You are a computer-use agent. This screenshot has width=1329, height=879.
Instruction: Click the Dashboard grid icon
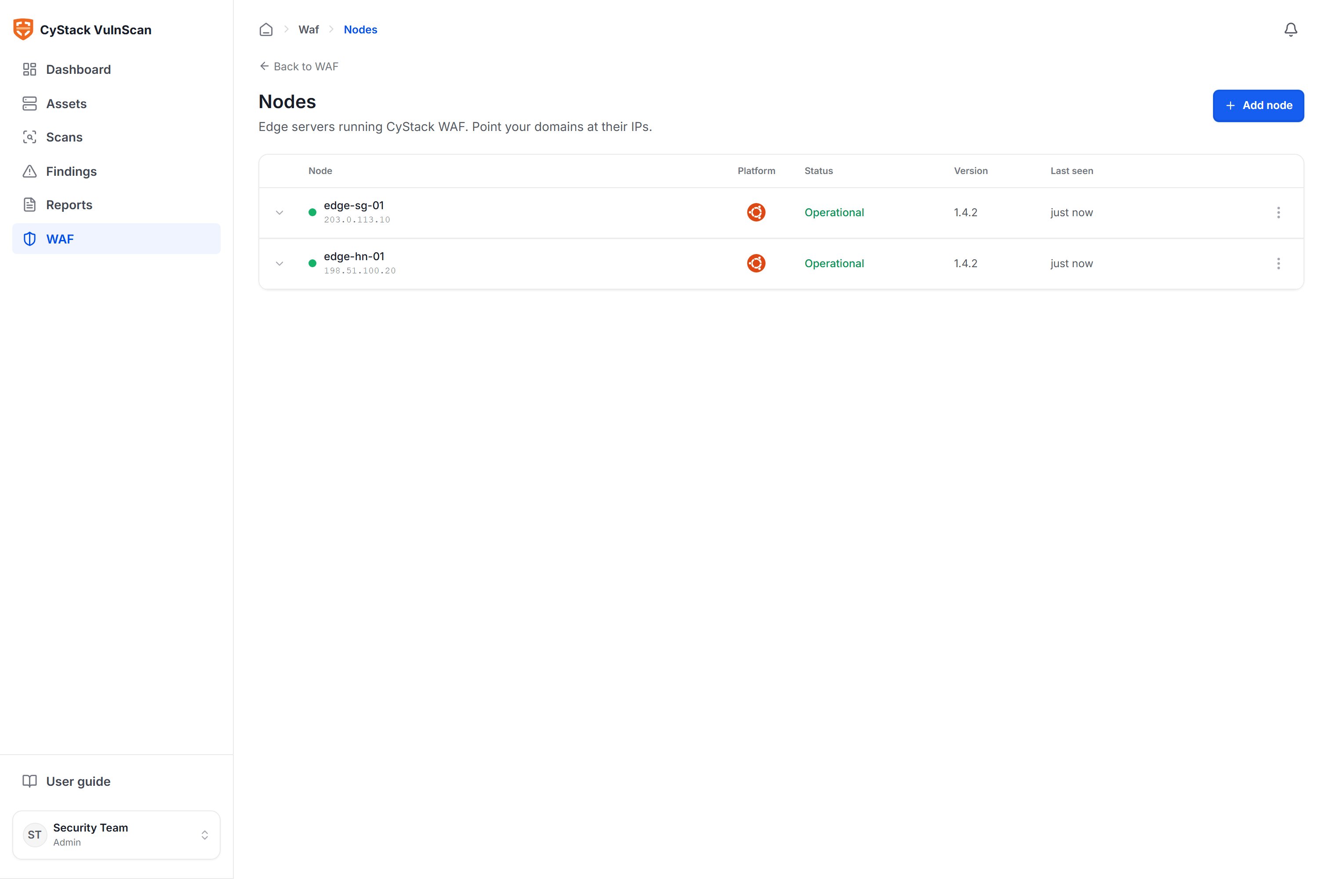(x=30, y=69)
